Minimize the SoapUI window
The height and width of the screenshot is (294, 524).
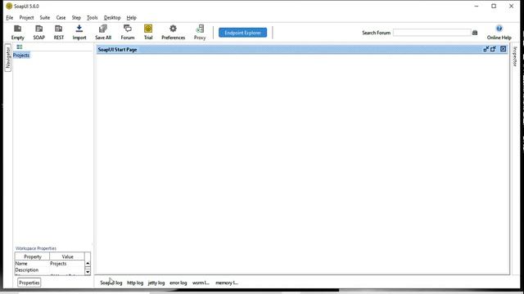coord(477,6)
